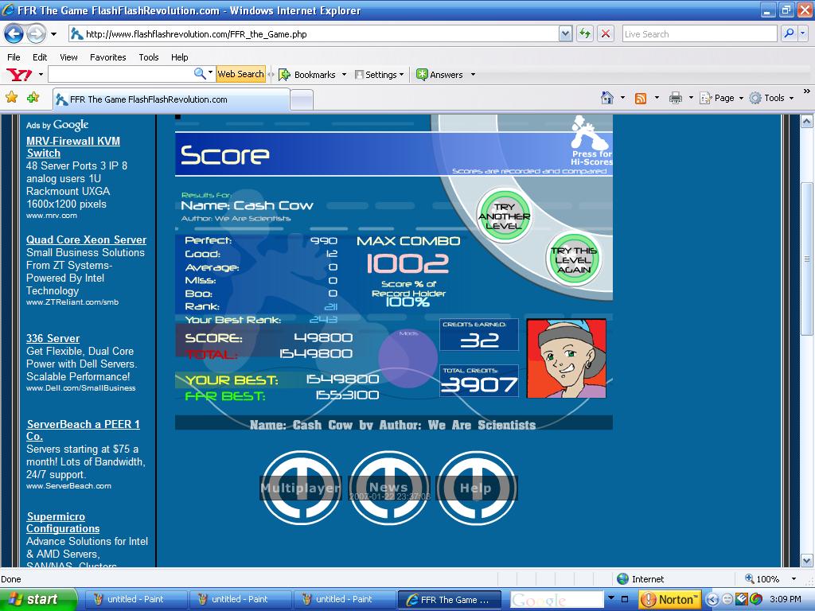
Task: Click the Favorites Center star icon
Action: 11,97
